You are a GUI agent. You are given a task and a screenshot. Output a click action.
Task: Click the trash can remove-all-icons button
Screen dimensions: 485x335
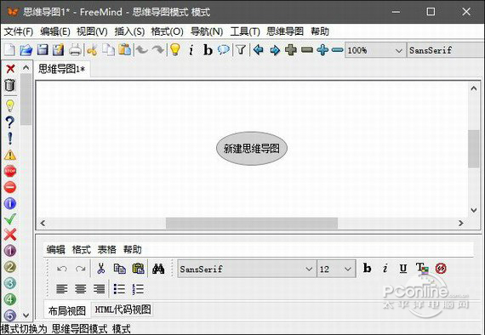coord(10,85)
